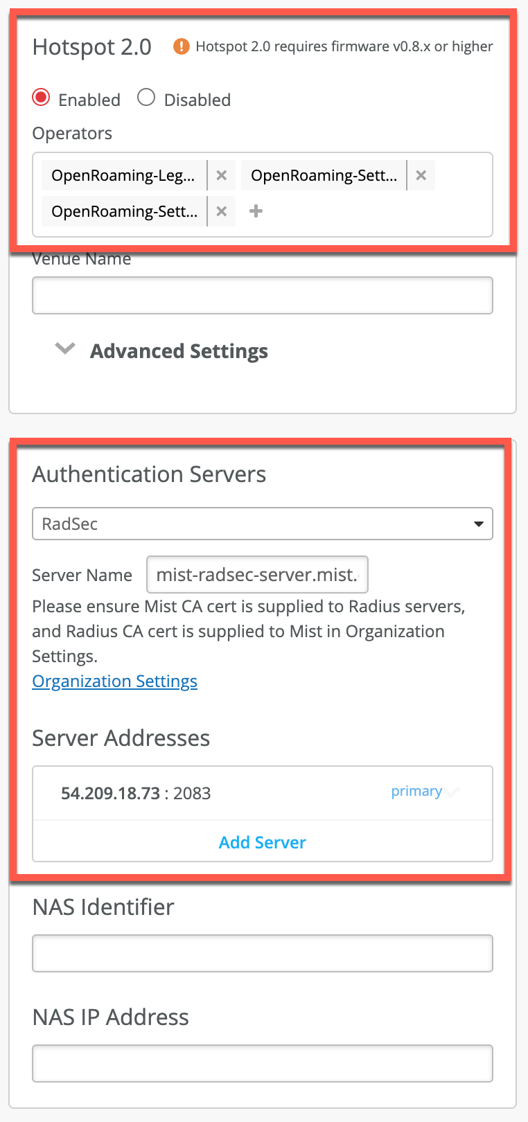This screenshot has width=528, height=1122.
Task: Select the Enabled radio for Hotspot 2.0
Action: [42, 98]
